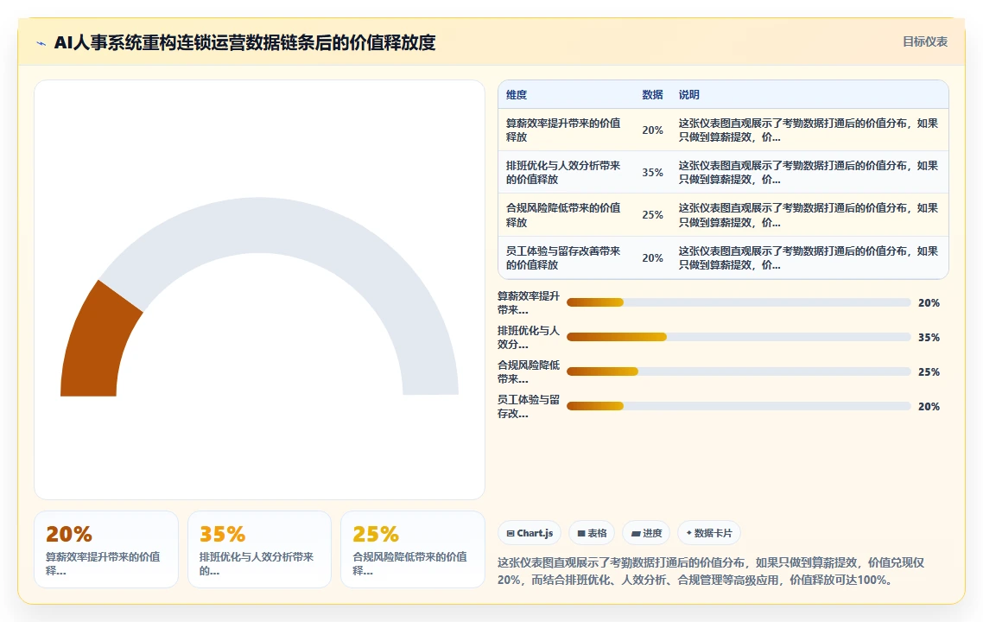This screenshot has height=622, width=983.
Task: Click the 目标仪表 label in the header
Action: click(x=925, y=42)
